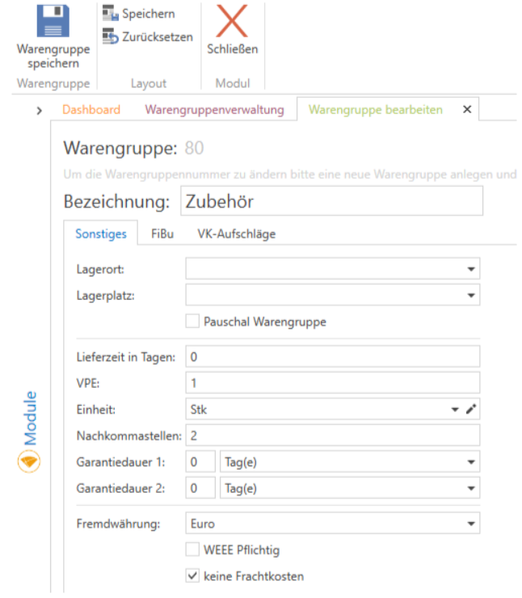Click the Warengruppe speichern floppy disk icon
The height and width of the screenshot is (598, 522).
pos(53,21)
